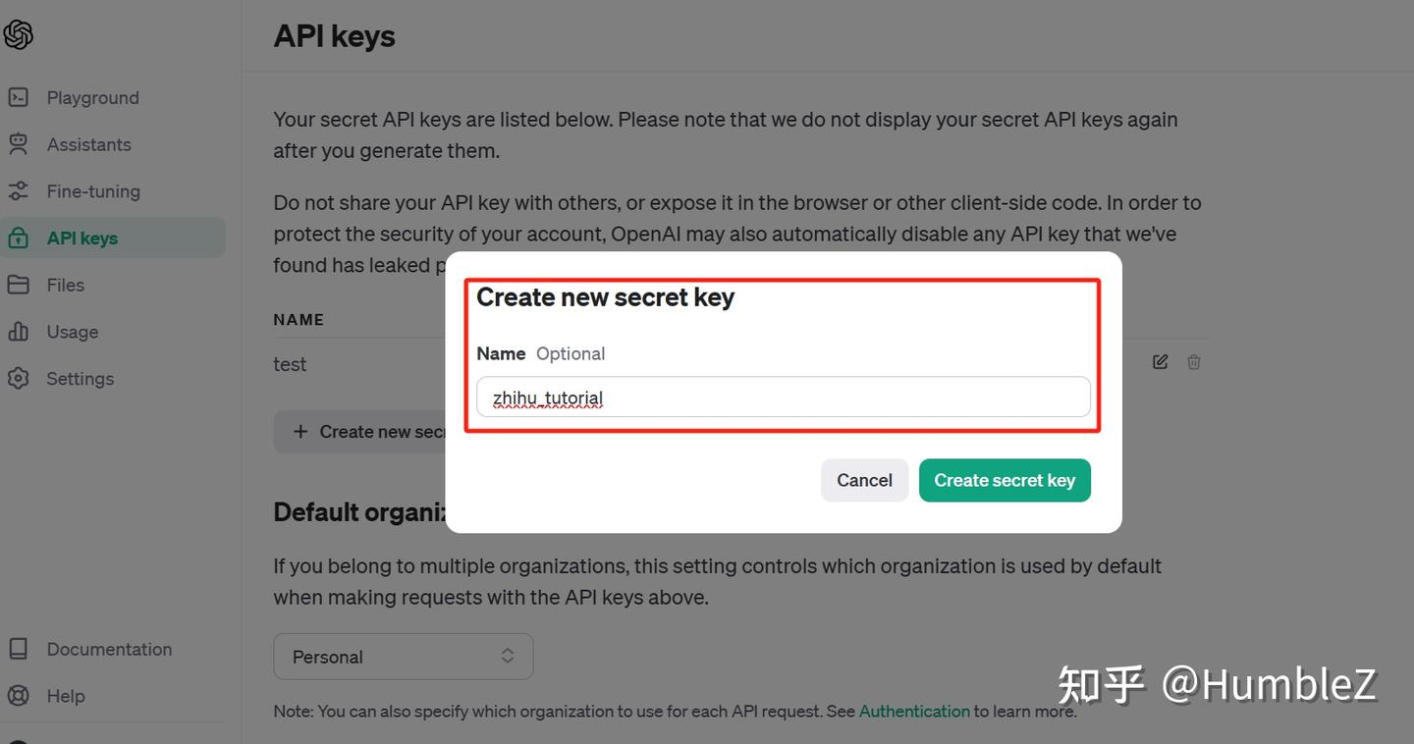
Task: Click the API keys lock icon
Action: coord(18,239)
